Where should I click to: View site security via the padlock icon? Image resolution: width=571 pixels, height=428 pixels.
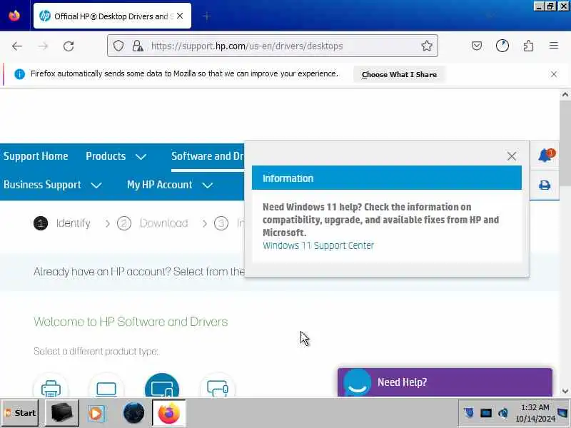point(138,46)
